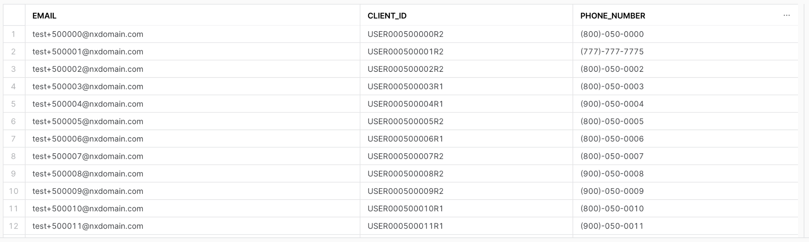This screenshot has height=242, width=809.
Task: Click client ID USER000500008R2
Action: click(405, 174)
